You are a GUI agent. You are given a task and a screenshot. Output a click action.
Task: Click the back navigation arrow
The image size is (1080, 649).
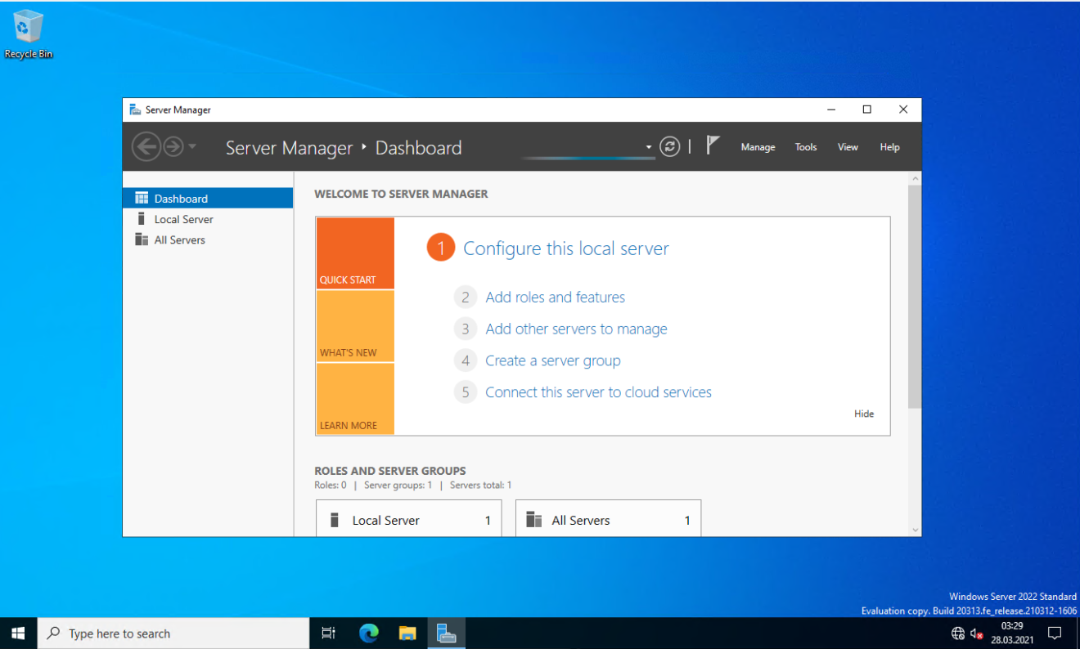[x=147, y=146]
